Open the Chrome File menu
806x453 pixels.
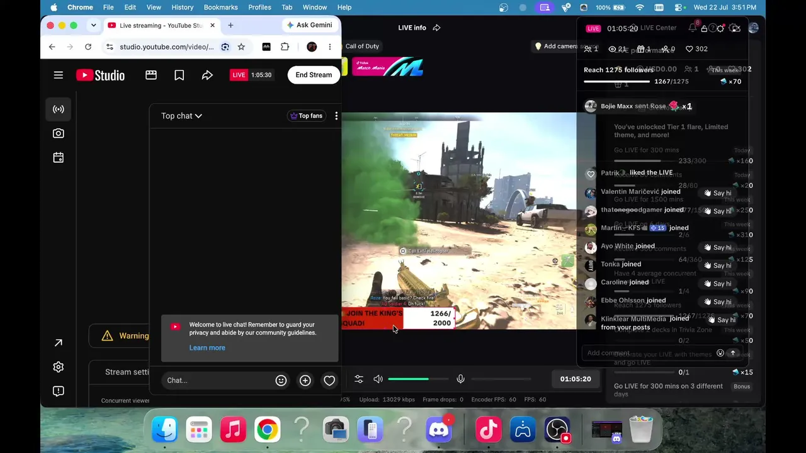(x=108, y=8)
